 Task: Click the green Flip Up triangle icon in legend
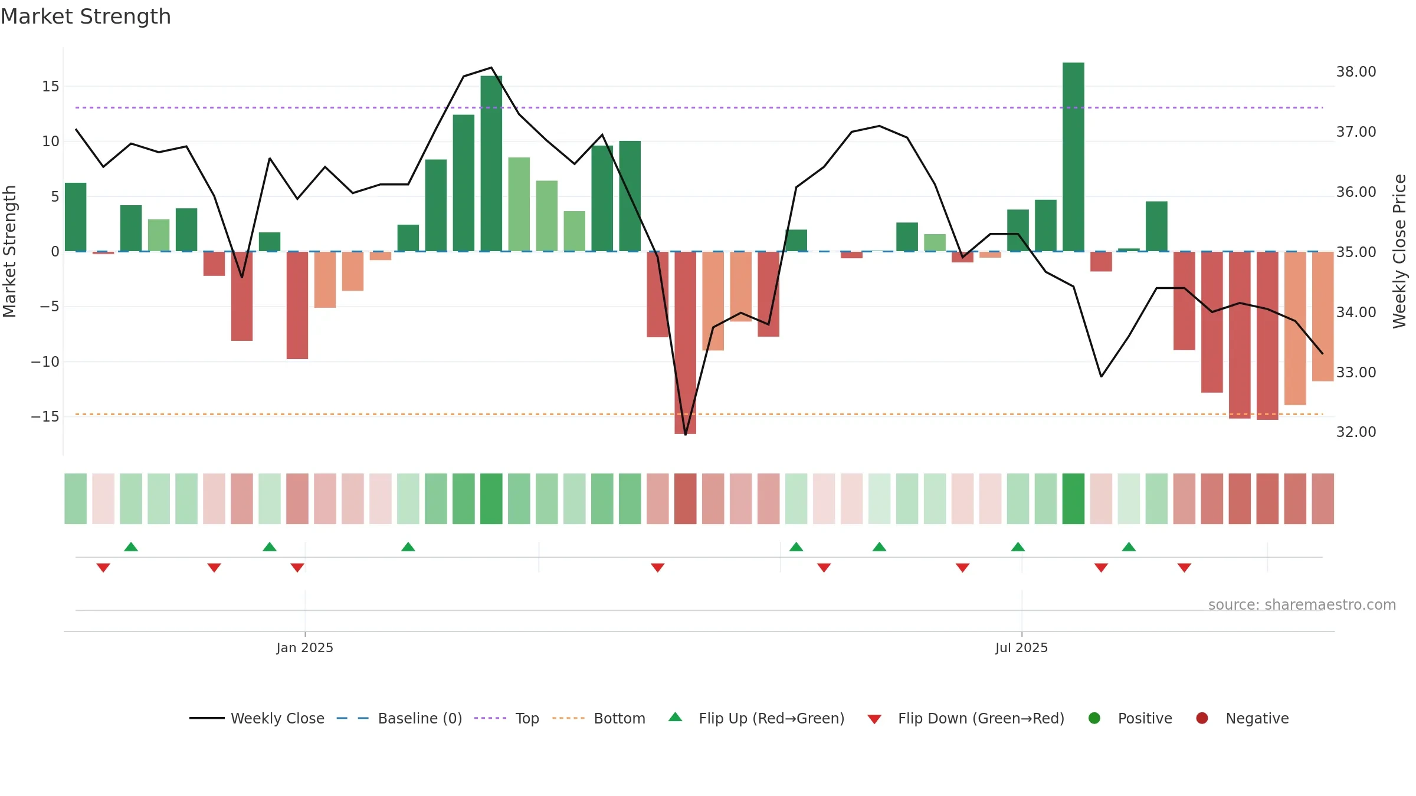tap(676, 717)
